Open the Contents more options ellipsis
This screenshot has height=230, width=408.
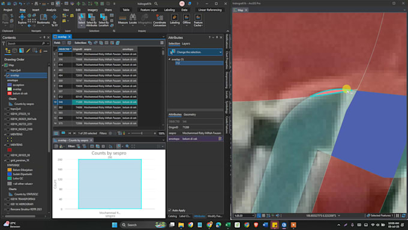click(x=46, y=51)
